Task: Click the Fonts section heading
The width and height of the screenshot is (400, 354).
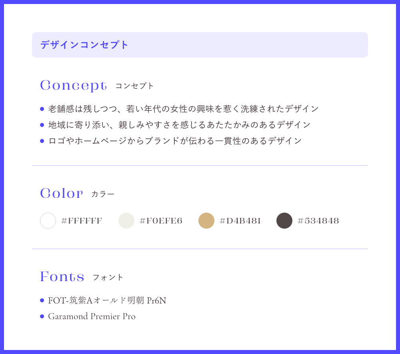Action: tap(62, 276)
